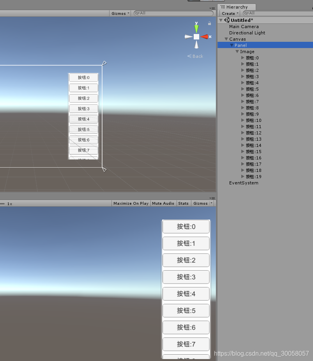313x361 pixels.
Task: Click the center cube of scene orientation gizmo
Action: pyautogui.click(x=196, y=37)
